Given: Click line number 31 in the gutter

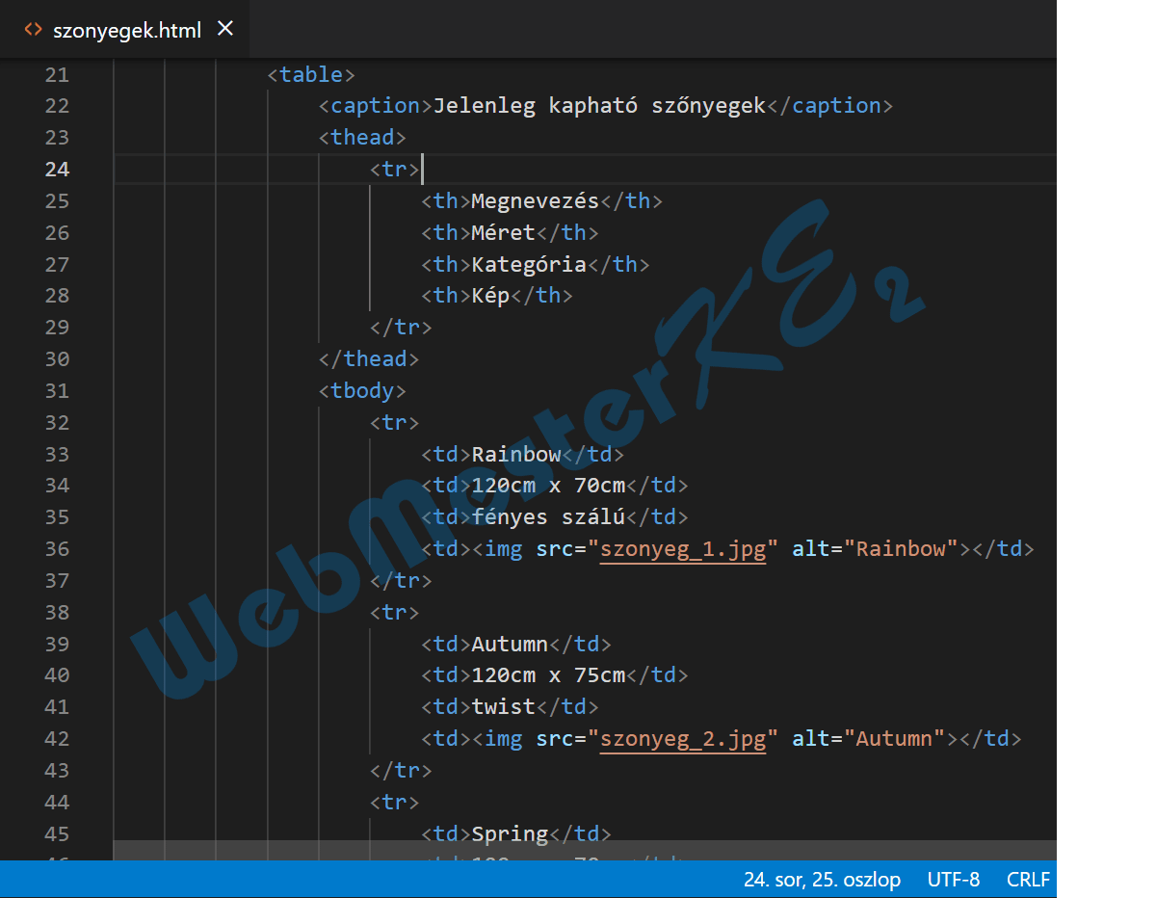Looking at the screenshot, I should point(57,391).
